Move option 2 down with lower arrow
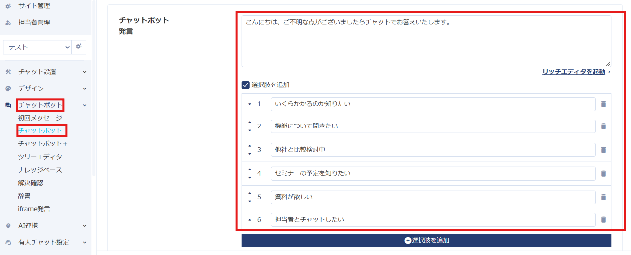Screen dimensions: 631x255 click(x=250, y=130)
